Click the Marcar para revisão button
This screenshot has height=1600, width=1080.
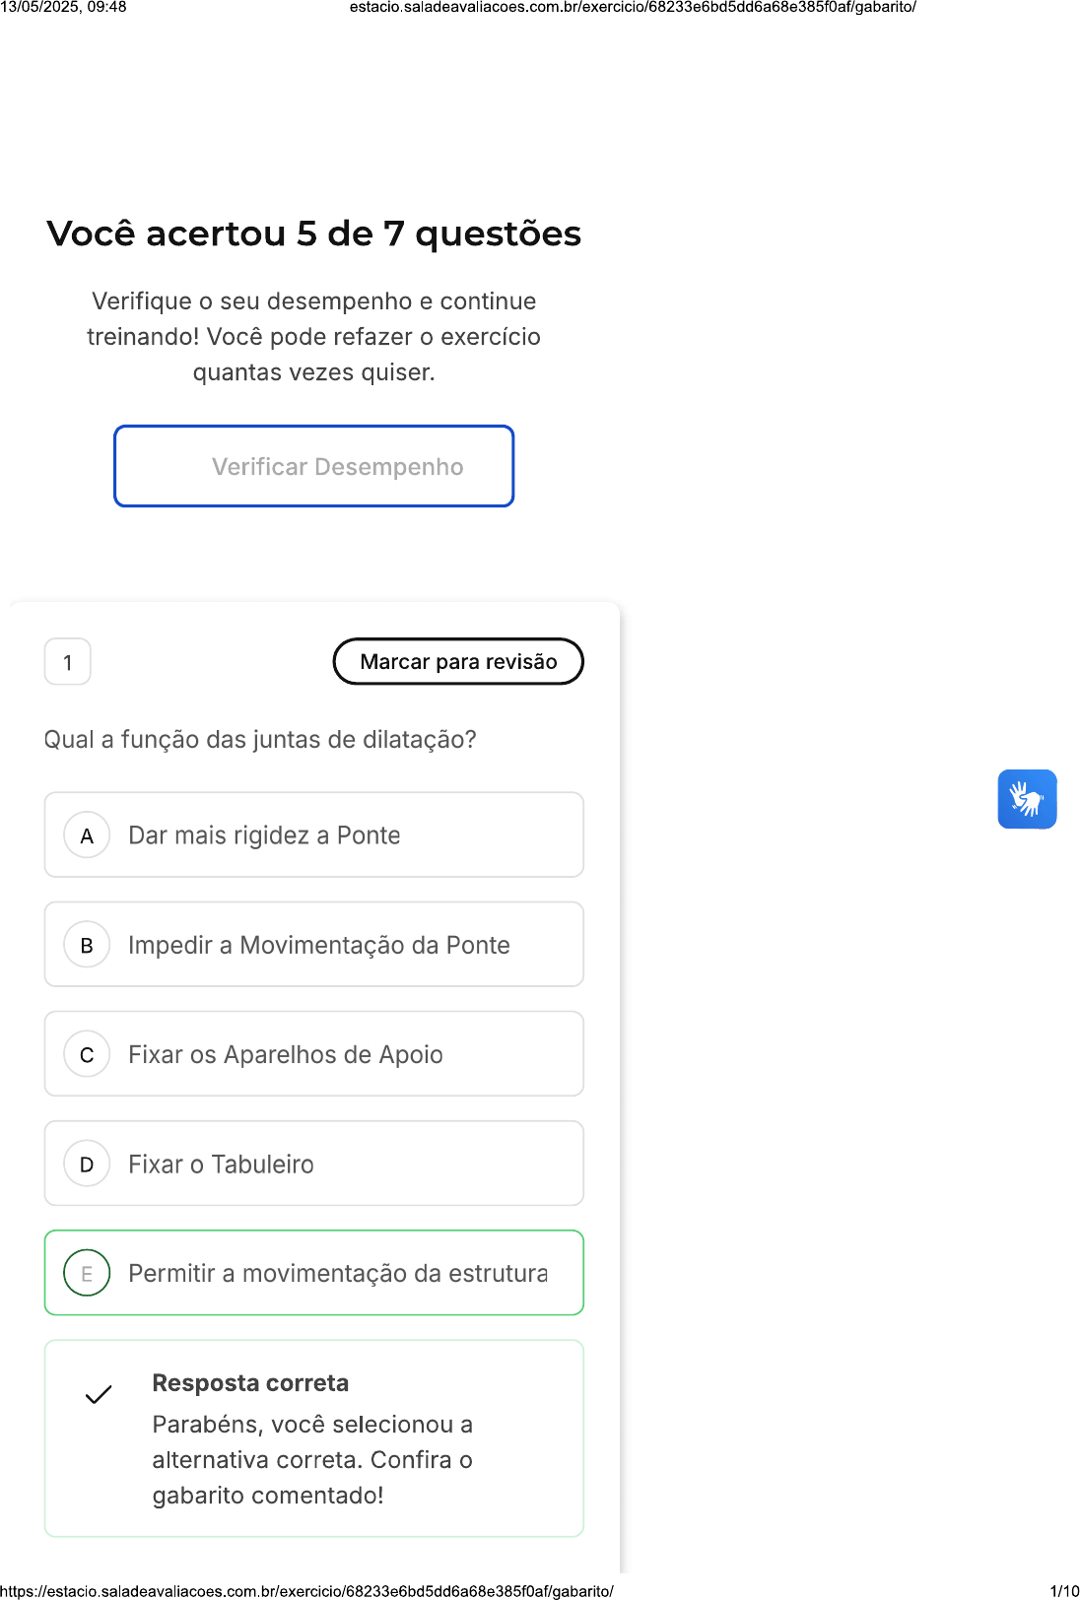click(458, 661)
